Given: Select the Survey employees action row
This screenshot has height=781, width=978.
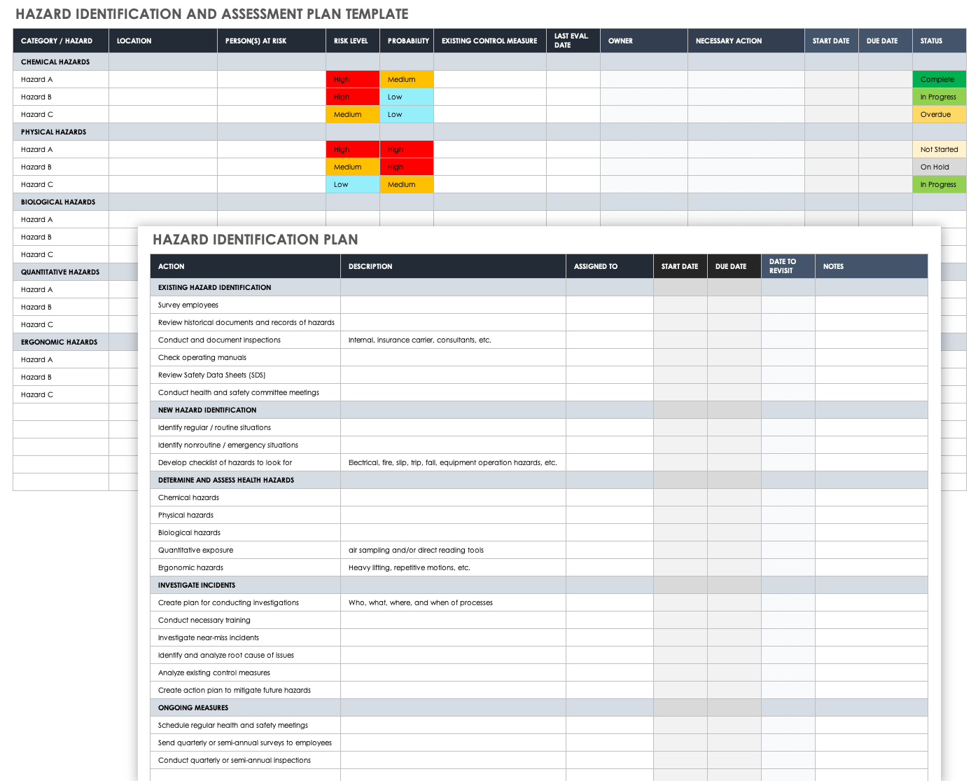Looking at the screenshot, I should 188,305.
